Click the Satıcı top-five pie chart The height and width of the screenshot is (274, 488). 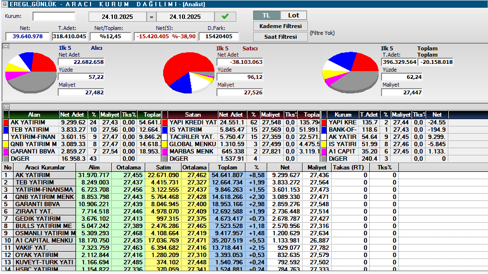[x=189, y=73]
